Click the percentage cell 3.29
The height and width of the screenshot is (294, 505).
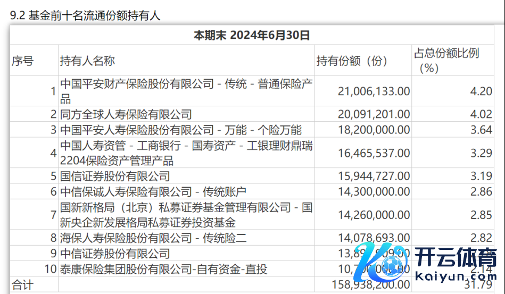tap(481, 153)
